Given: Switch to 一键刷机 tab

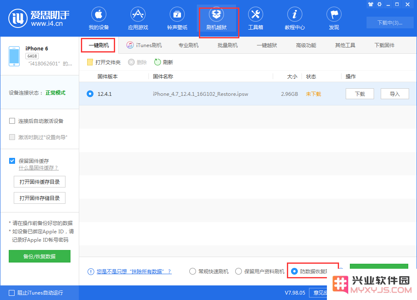Looking at the screenshot, I should coord(99,45).
